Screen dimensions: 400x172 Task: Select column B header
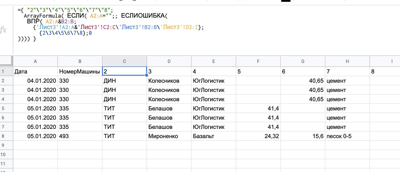point(80,61)
